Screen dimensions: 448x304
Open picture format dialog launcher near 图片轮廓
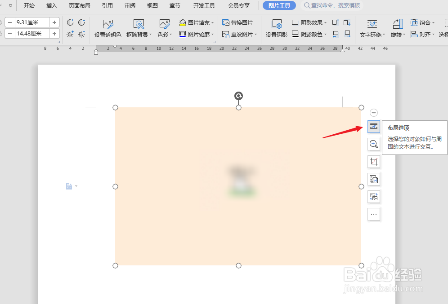click(x=214, y=42)
